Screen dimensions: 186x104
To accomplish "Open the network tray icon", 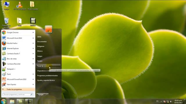I will click(x=168, y=101).
